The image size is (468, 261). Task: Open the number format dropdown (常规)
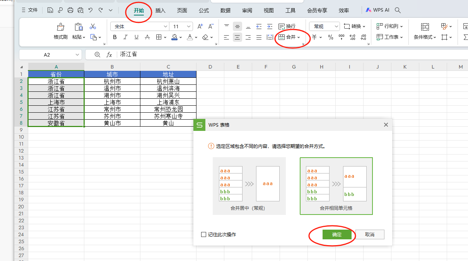tap(336, 26)
